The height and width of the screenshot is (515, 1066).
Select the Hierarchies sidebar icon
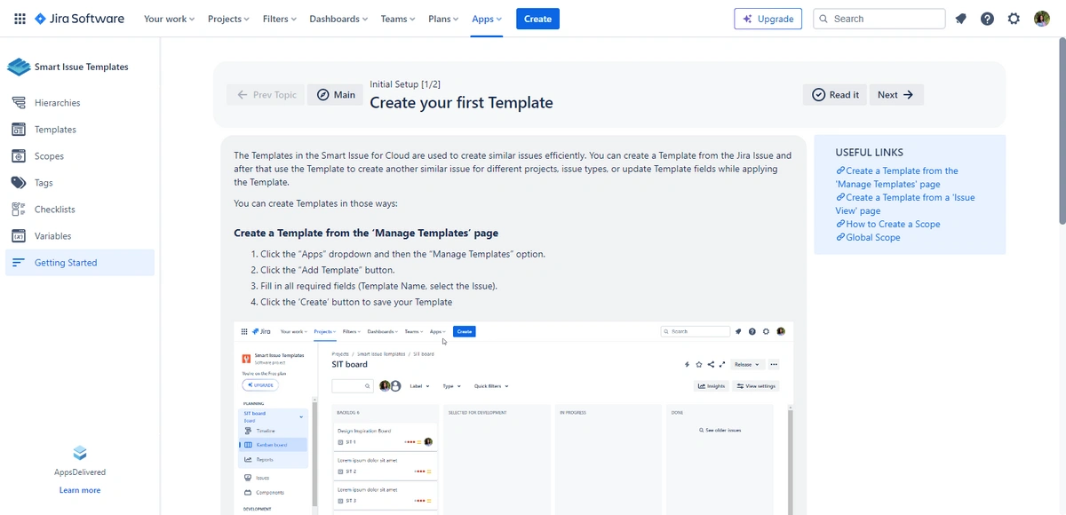19,103
